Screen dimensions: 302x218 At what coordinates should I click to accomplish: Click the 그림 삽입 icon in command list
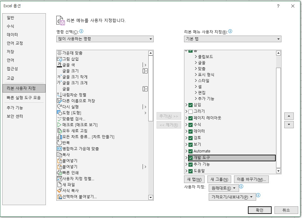coord(59,59)
